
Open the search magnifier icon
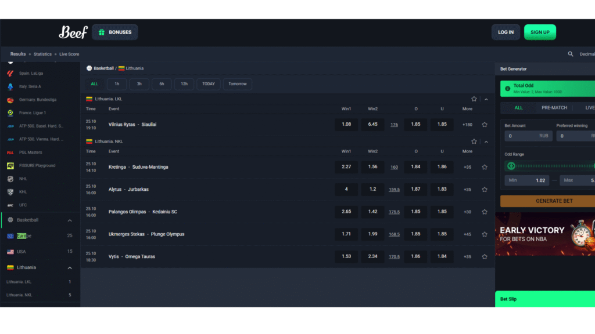(571, 54)
